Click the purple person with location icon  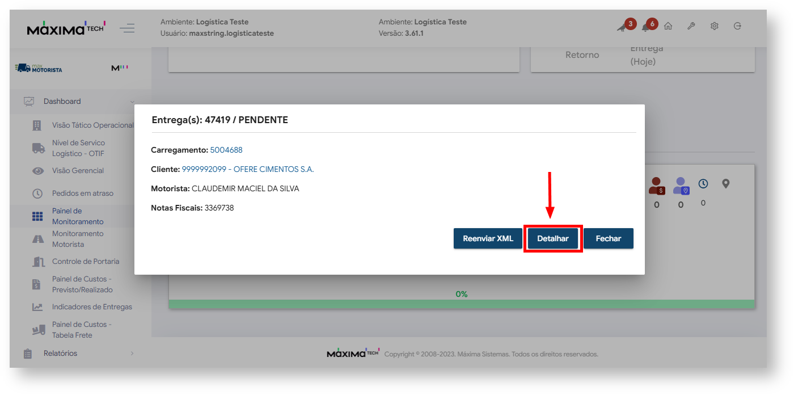tap(681, 186)
